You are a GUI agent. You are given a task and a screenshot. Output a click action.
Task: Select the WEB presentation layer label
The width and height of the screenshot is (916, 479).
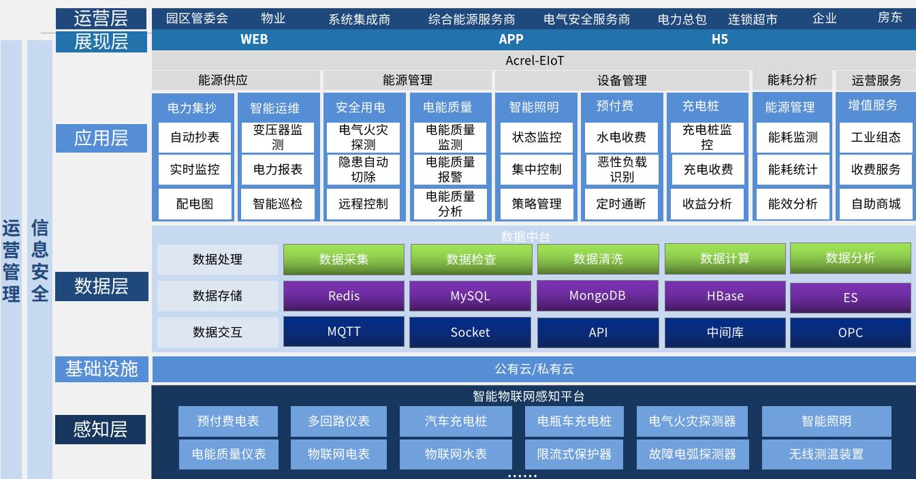[254, 40]
